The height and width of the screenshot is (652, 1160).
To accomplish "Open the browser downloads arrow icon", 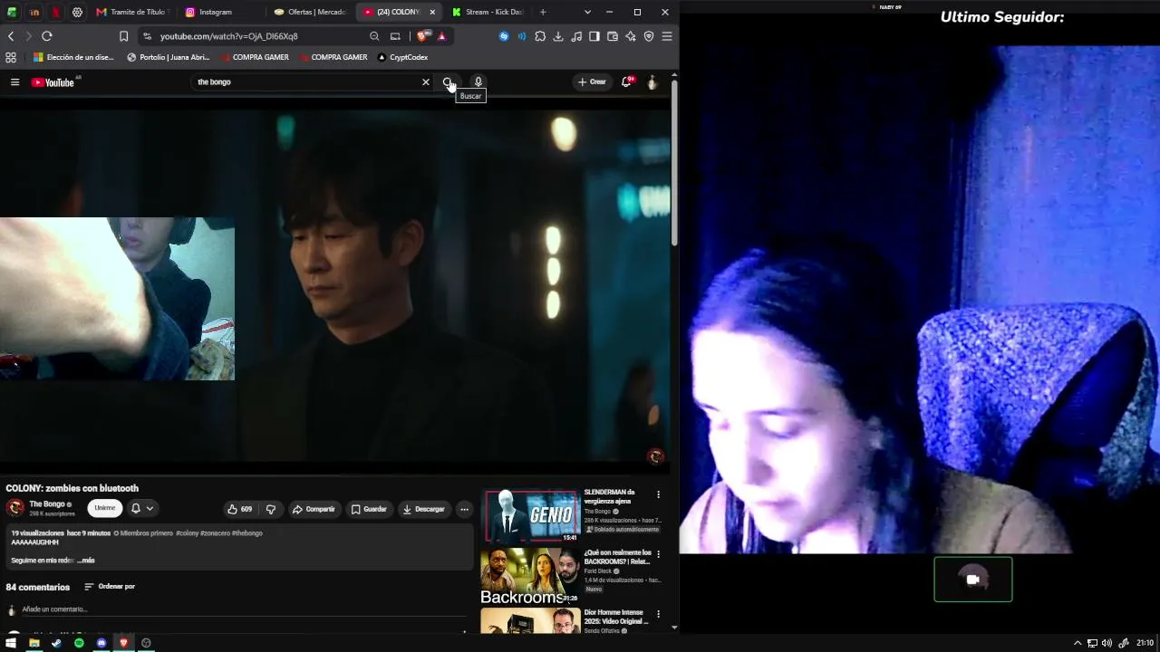I will tap(558, 36).
